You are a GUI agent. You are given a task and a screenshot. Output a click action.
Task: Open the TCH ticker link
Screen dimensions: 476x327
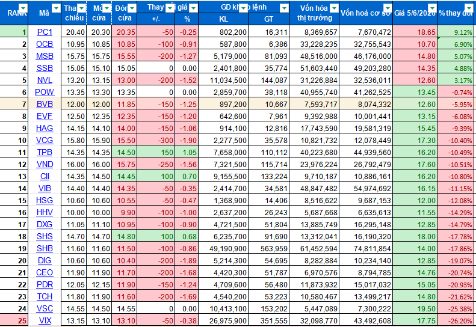[45, 296]
